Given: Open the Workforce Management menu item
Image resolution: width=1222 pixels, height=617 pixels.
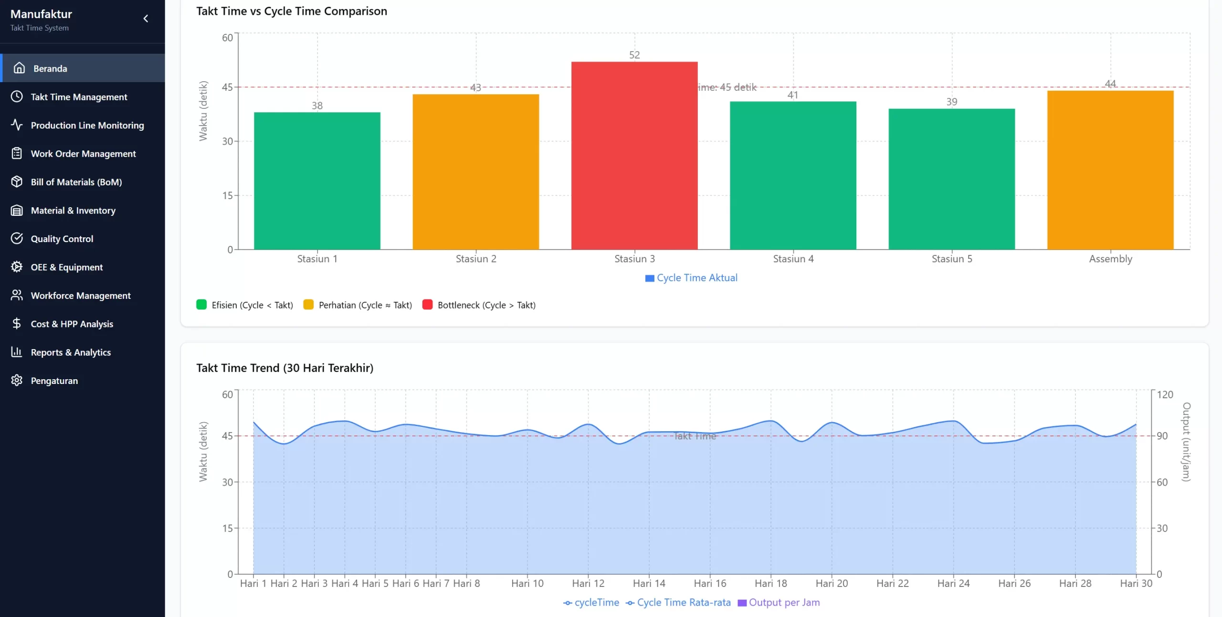Looking at the screenshot, I should coord(80,296).
